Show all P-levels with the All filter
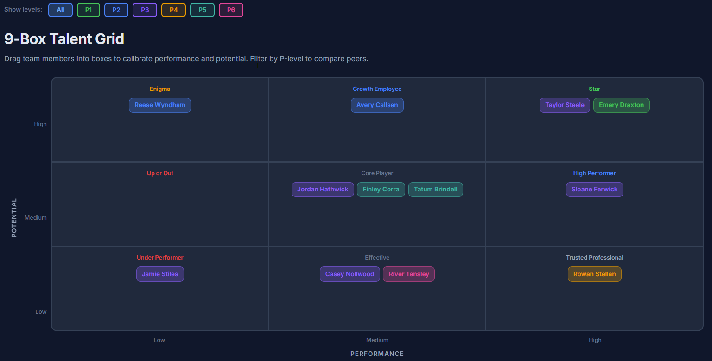Screen dimensions: 712x361 60,10
